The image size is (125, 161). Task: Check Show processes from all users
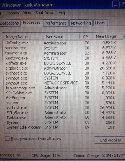click(x=7, y=139)
